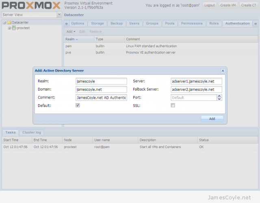Select the Authentication tab
This screenshot has height=203, width=260.
point(237,24)
